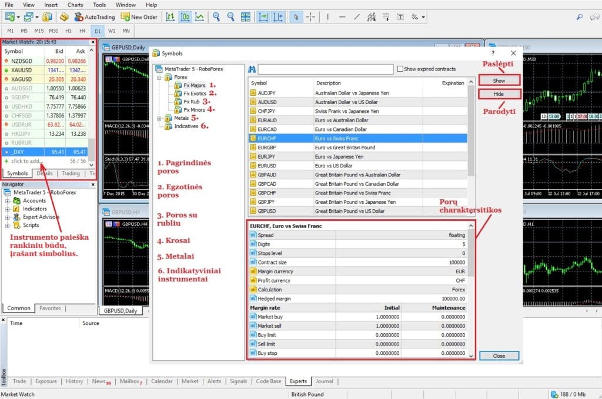Select Fx Minors in the symbols tree

[x=194, y=110]
